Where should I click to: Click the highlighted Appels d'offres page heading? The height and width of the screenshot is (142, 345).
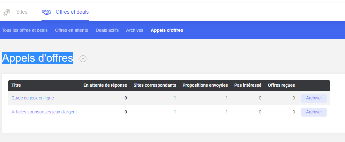[37, 58]
